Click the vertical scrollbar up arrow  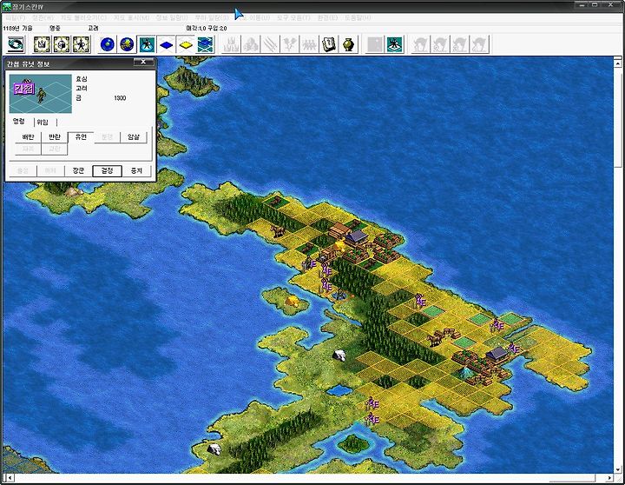(x=617, y=63)
